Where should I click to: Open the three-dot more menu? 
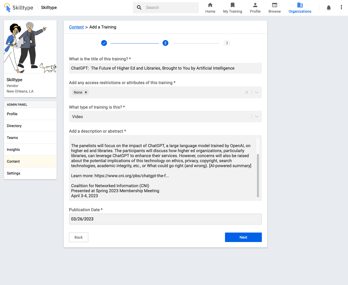pos(341,7)
